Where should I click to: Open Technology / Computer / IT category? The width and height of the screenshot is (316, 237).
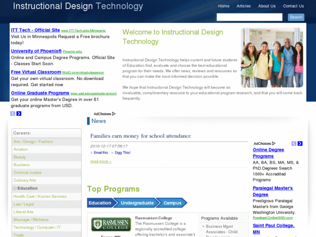coord(37,227)
